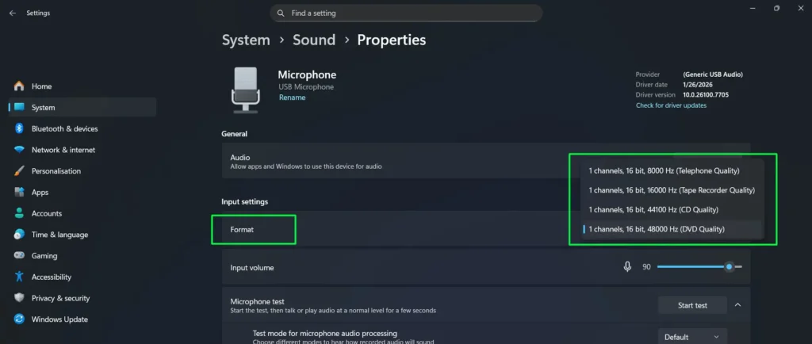Click the driver date 1/26/2026 text
The image size is (812, 344).
[696, 85]
